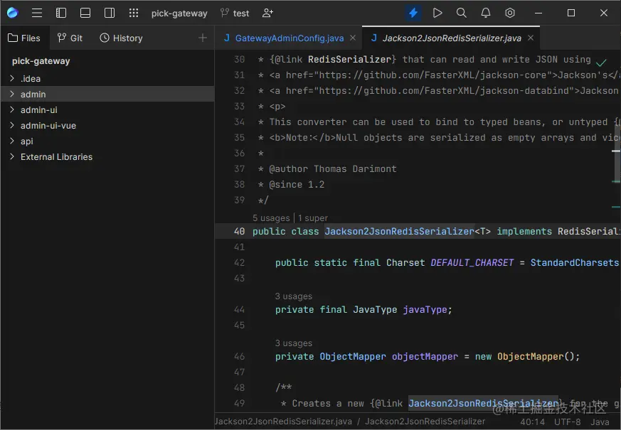This screenshot has height=430, width=621.
Task: Toggle the bottom panel visibility
Action: (x=85, y=13)
